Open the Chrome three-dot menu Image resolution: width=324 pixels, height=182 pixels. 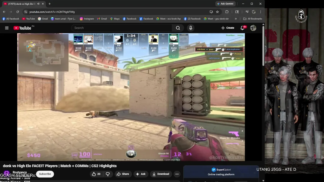point(260,12)
